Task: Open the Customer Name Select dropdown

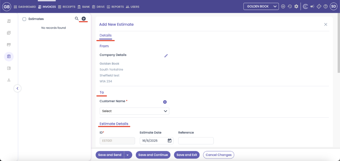Action: [134, 111]
